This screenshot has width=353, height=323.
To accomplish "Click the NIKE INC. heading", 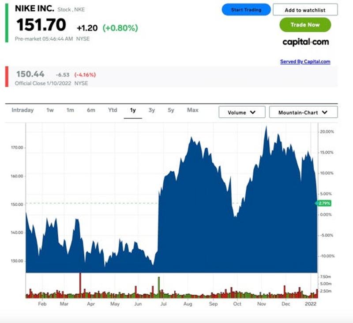I will pyautogui.click(x=34, y=8).
